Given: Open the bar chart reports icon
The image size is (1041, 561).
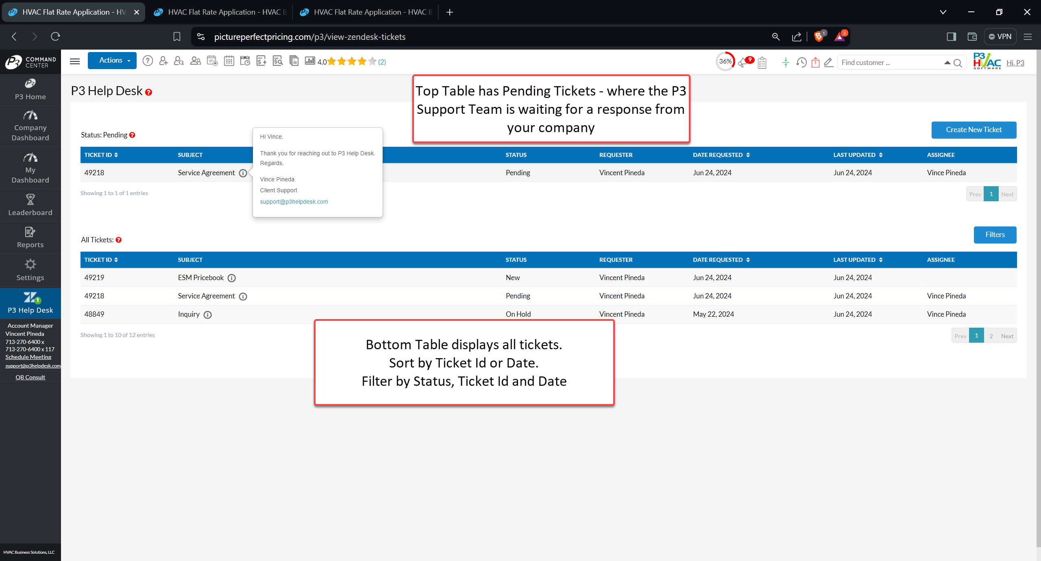Looking at the screenshot, I should click(x=310, y=61).
